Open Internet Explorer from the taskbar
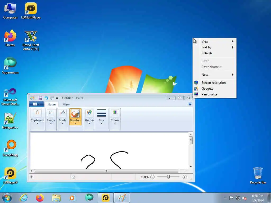Screen dimensions: 271x203 24,198
